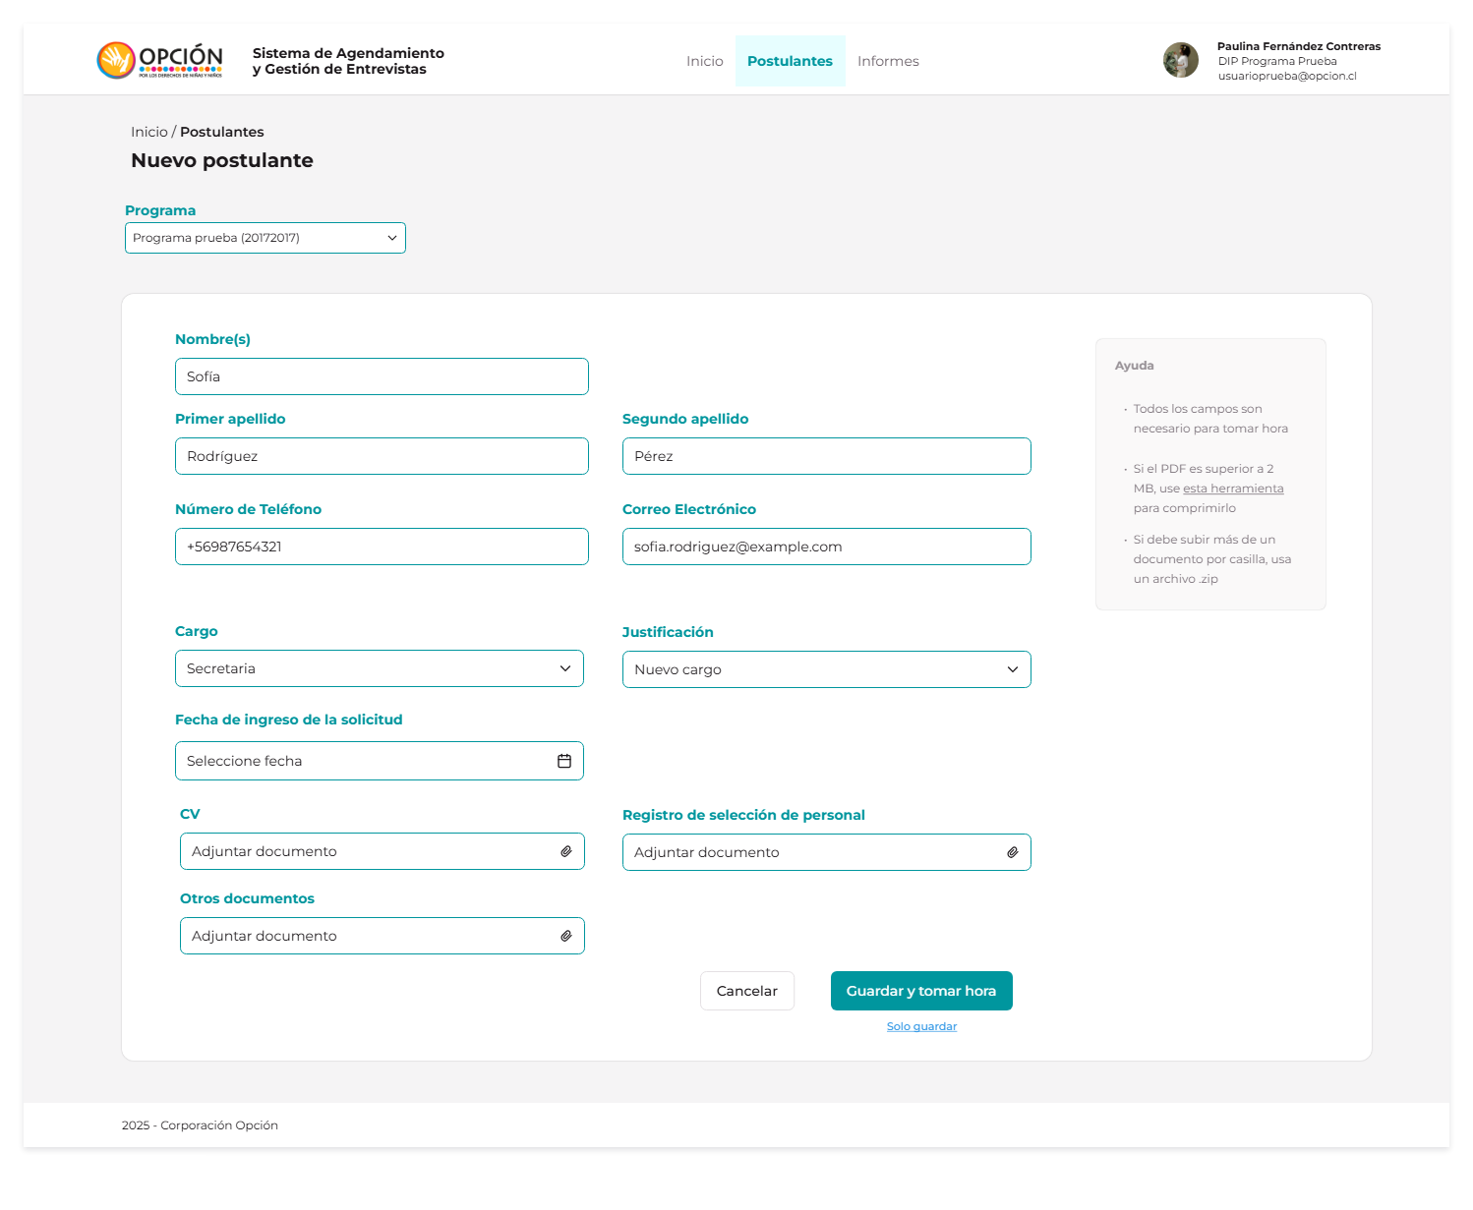The width and height of the screenshot is (1473, 1210).
Task: Focus the Correo Electrónico input field
Action: [x=826, y=547]
